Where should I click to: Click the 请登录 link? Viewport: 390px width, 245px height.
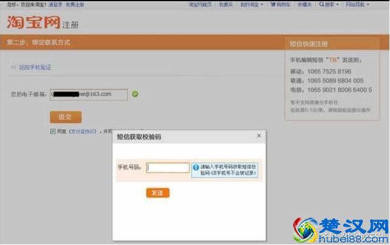pyautogui.click(x=55, y=4)
